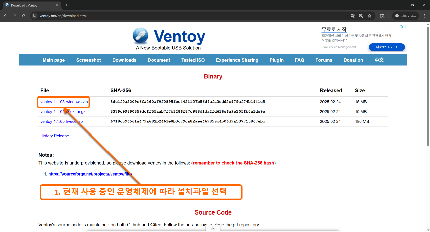
Task: Click the forward navigation arrow
Action: [14, 16]
